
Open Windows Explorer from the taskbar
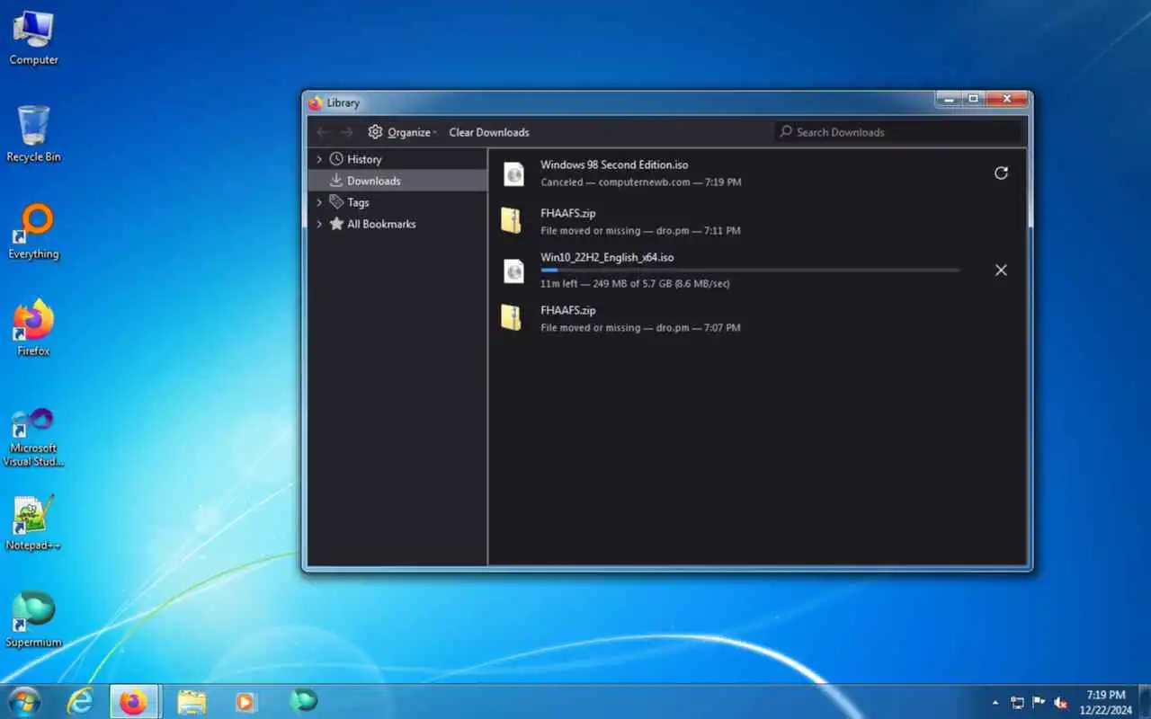192,701
